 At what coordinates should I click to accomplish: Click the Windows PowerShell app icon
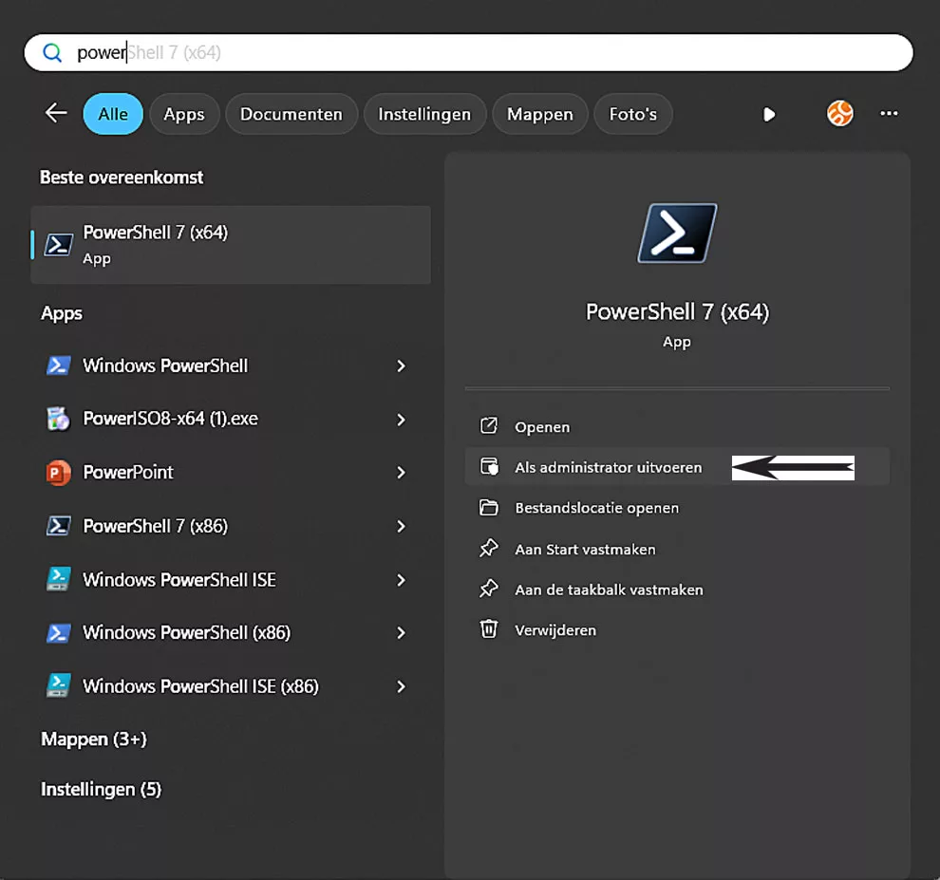click(58, 365)
